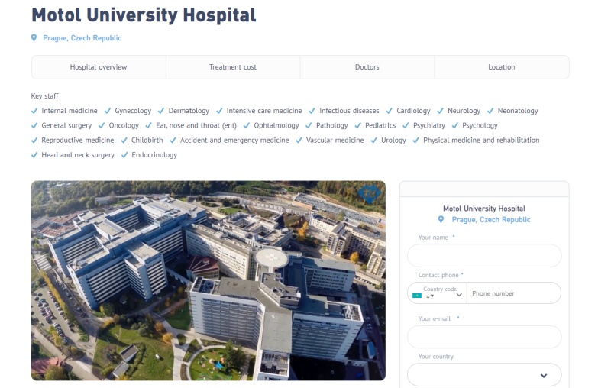611x388 pixels.
Task: Focus the Your name input field
Action: (484, 256)
